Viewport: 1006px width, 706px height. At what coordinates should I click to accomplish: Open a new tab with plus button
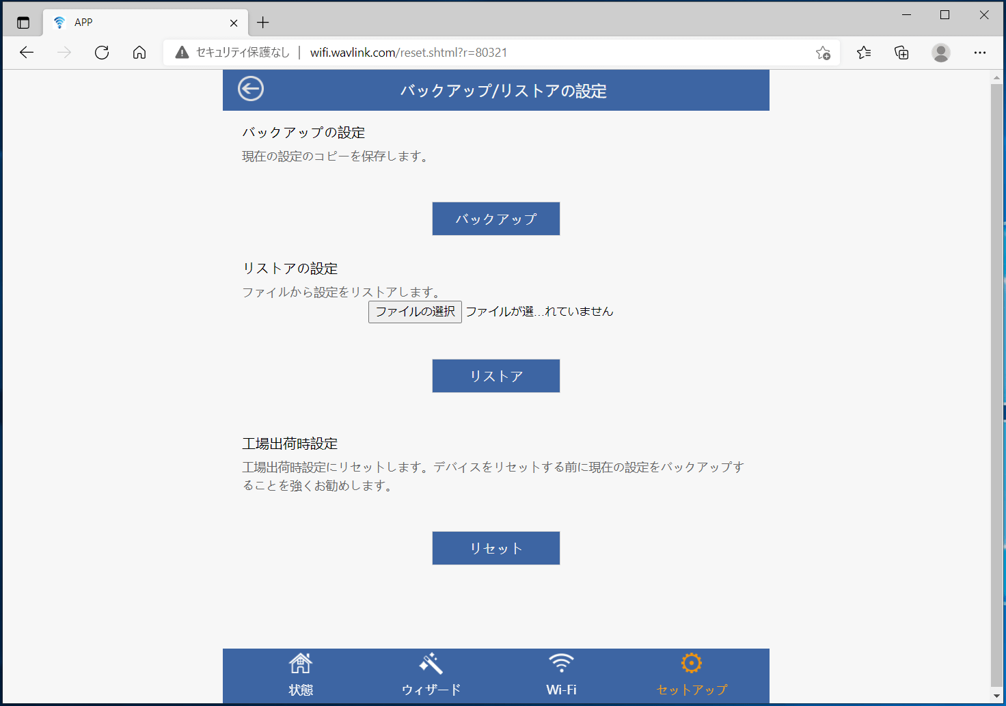coord(263,23)
